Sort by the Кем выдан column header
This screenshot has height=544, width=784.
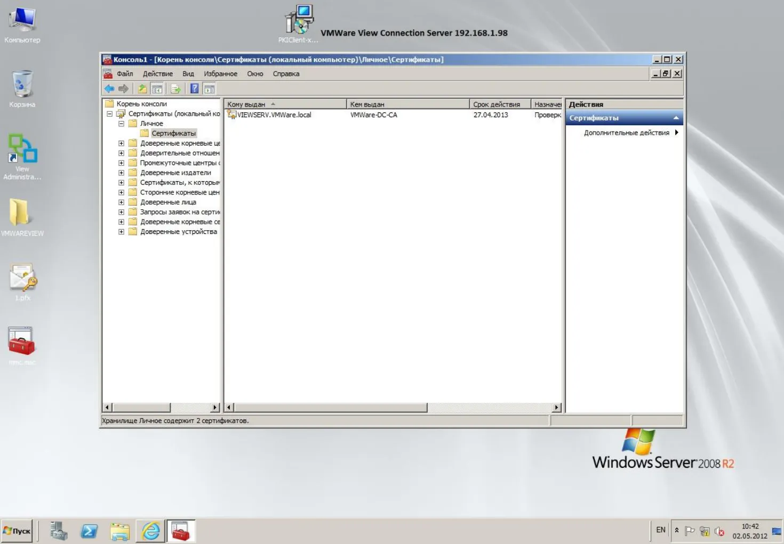click(x=408, y=104)
